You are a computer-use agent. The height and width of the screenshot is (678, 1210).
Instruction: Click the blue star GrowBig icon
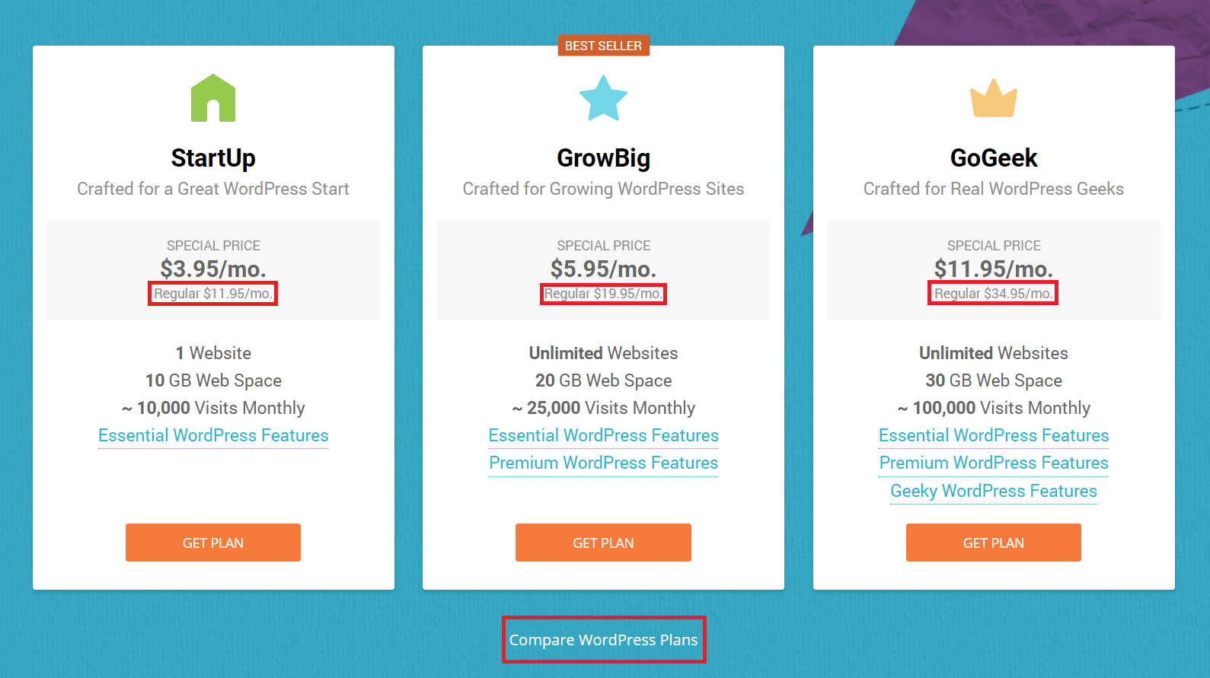(x=603, y=98)
